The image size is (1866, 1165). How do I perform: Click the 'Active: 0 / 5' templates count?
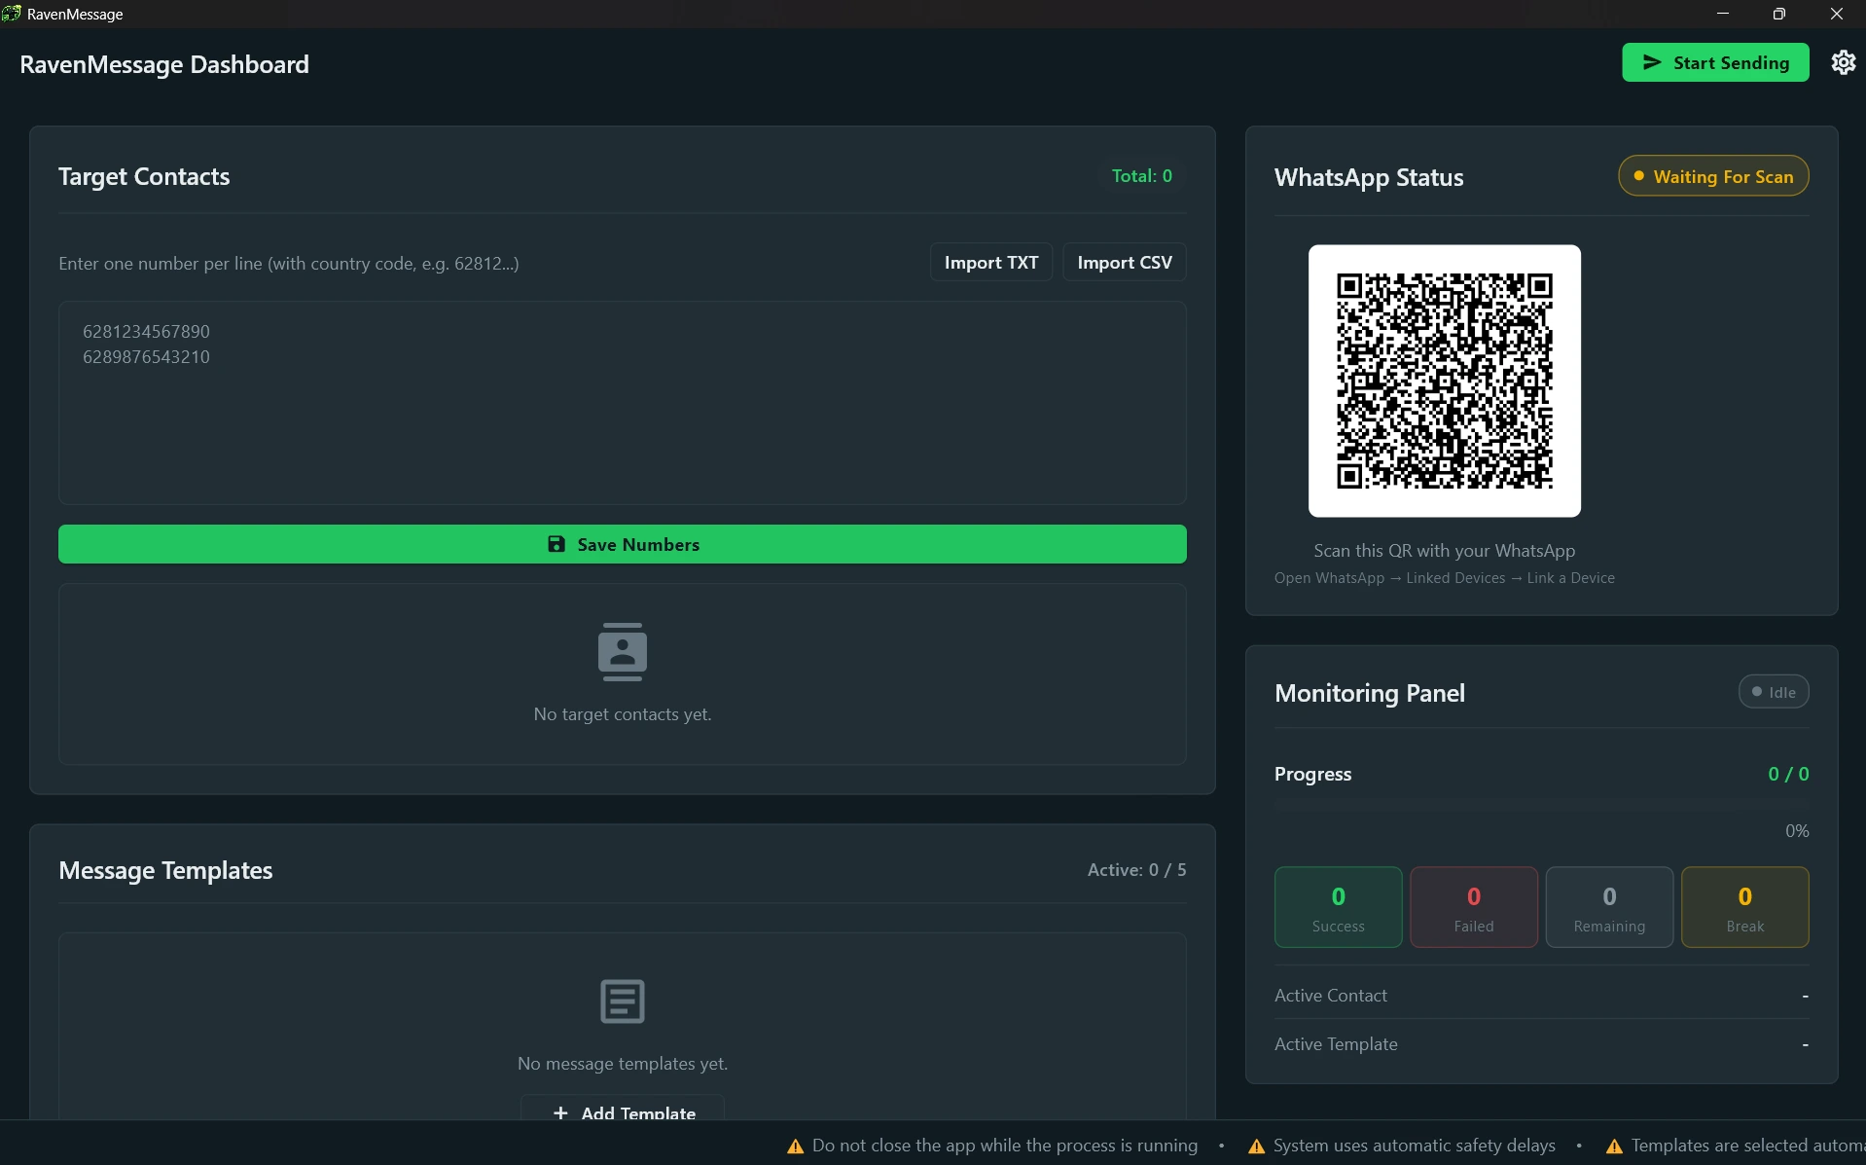(1136, 870)
